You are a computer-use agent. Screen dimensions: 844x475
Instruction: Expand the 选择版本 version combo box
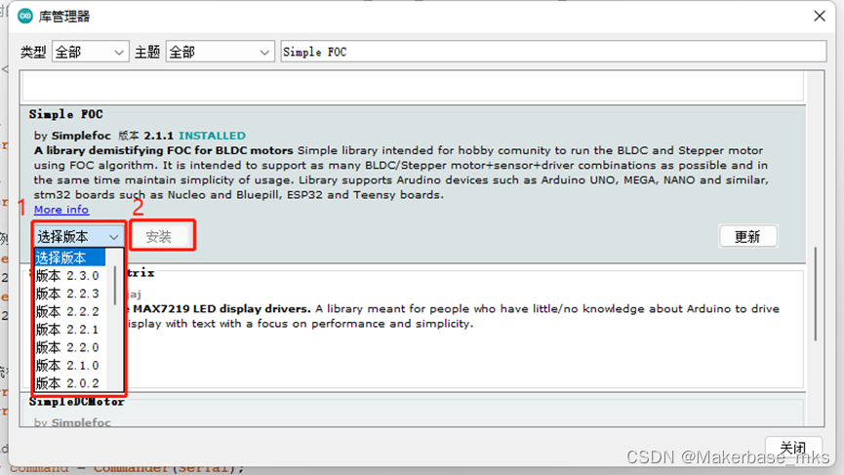[78, 236]
